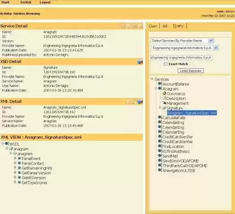
Task: Click the GetRemainingHits operation gear icon
Action: pos(19,168)
